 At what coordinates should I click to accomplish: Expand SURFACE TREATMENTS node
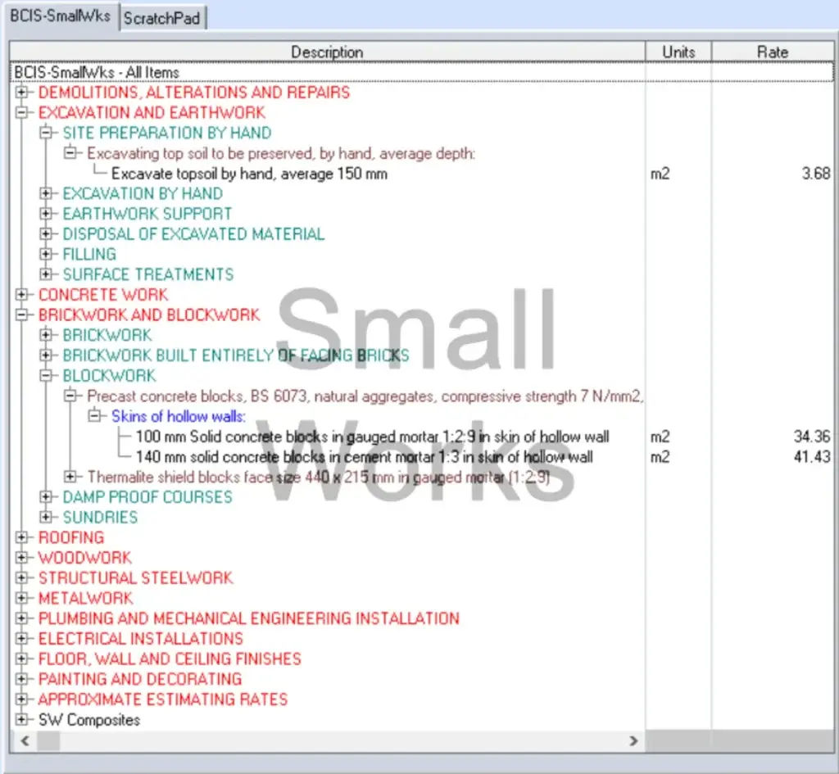coord(46,274)
